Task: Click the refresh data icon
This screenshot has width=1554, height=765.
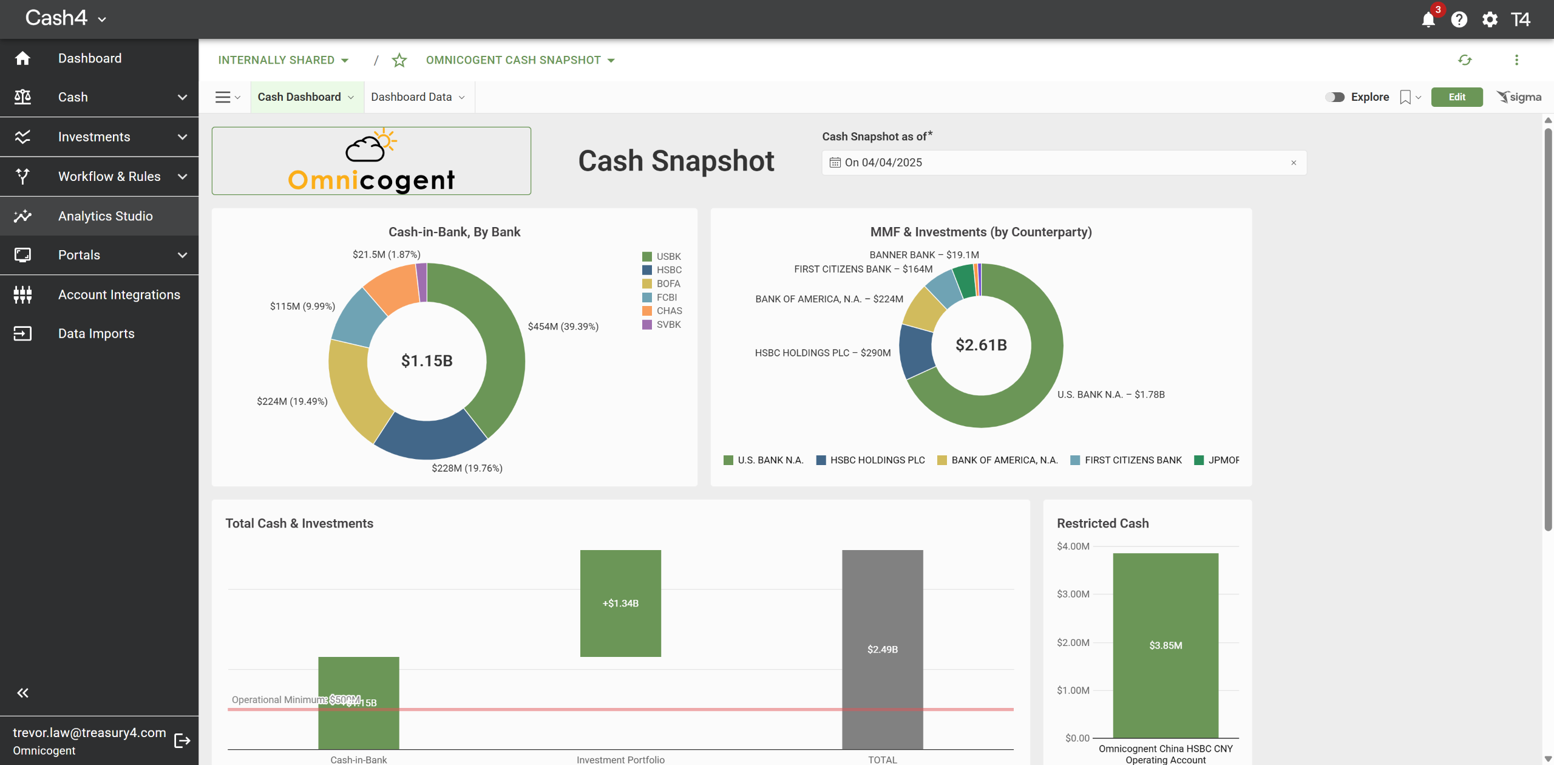Action: pos(1465,60)
